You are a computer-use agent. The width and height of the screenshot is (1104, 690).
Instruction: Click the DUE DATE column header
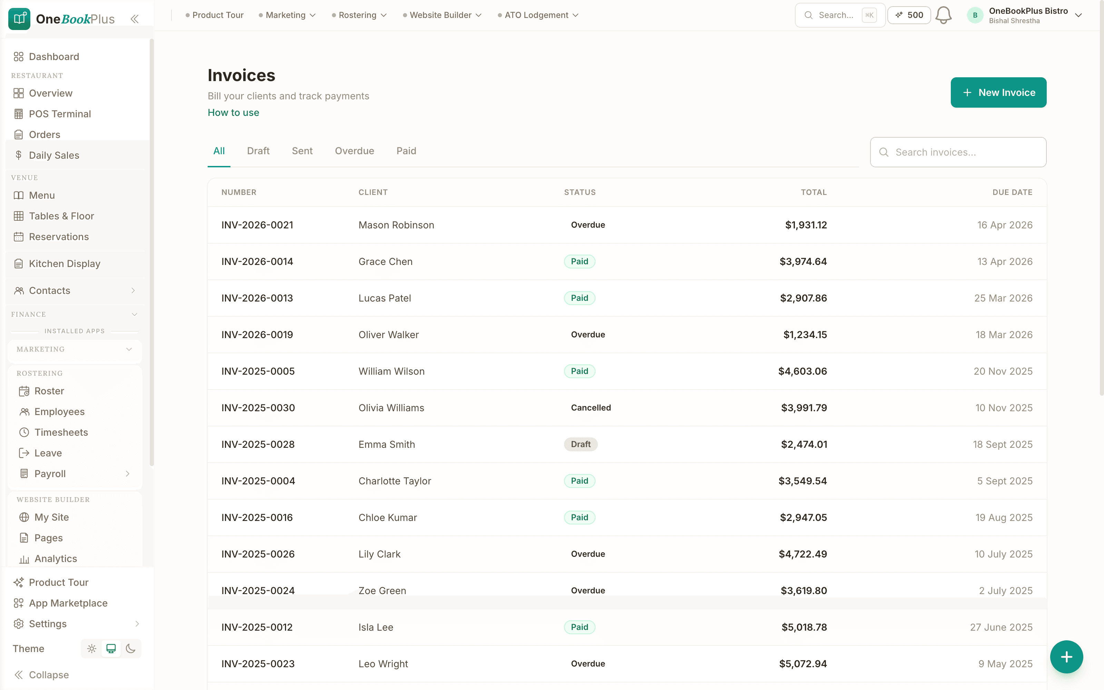[1012, 193]
